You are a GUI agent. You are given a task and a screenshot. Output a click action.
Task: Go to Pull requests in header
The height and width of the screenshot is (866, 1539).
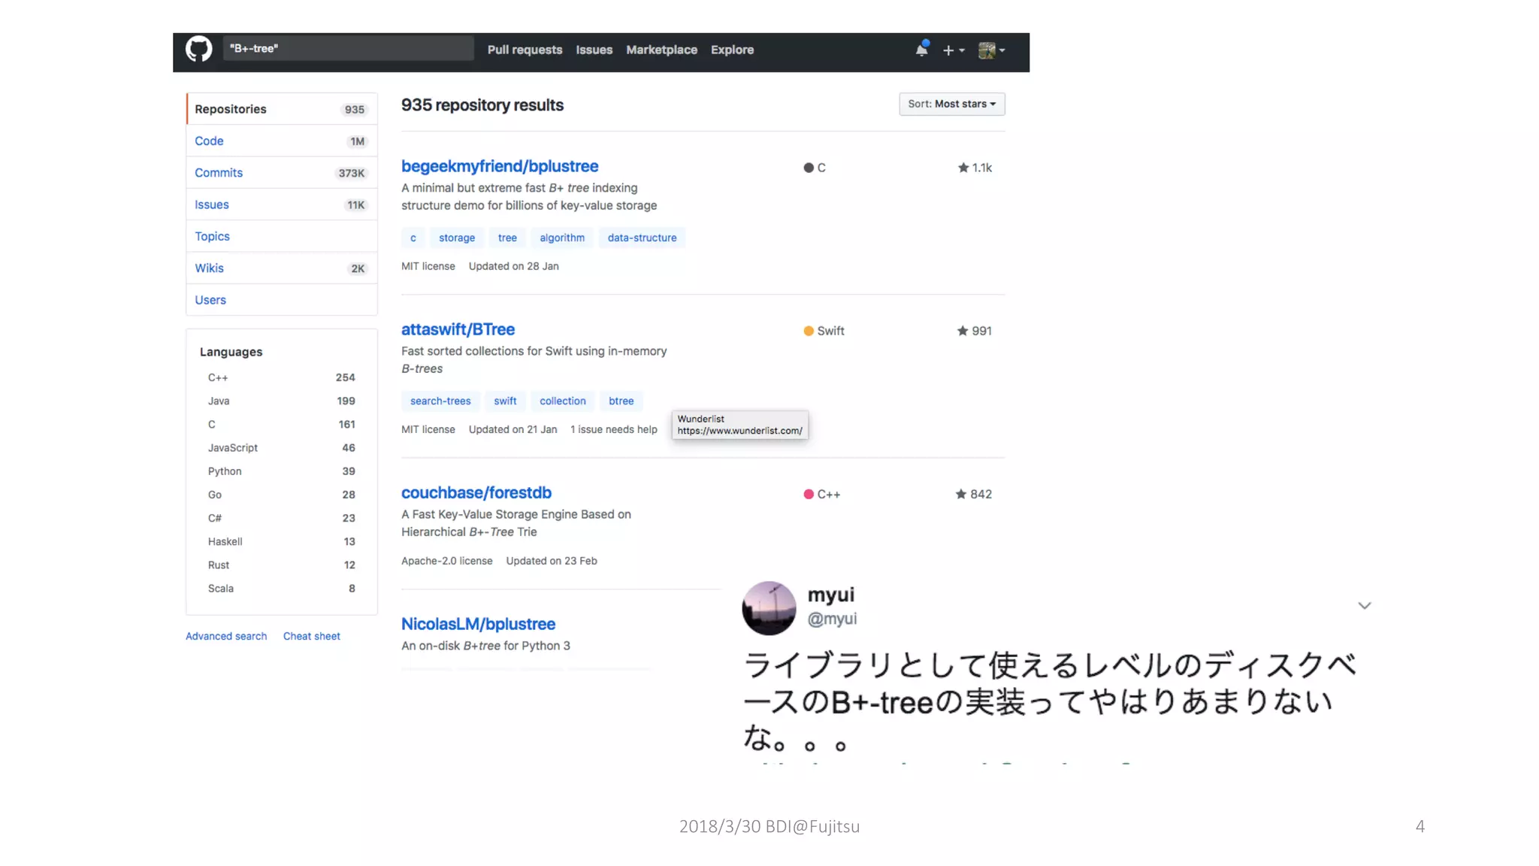click(x=525, y=50)
